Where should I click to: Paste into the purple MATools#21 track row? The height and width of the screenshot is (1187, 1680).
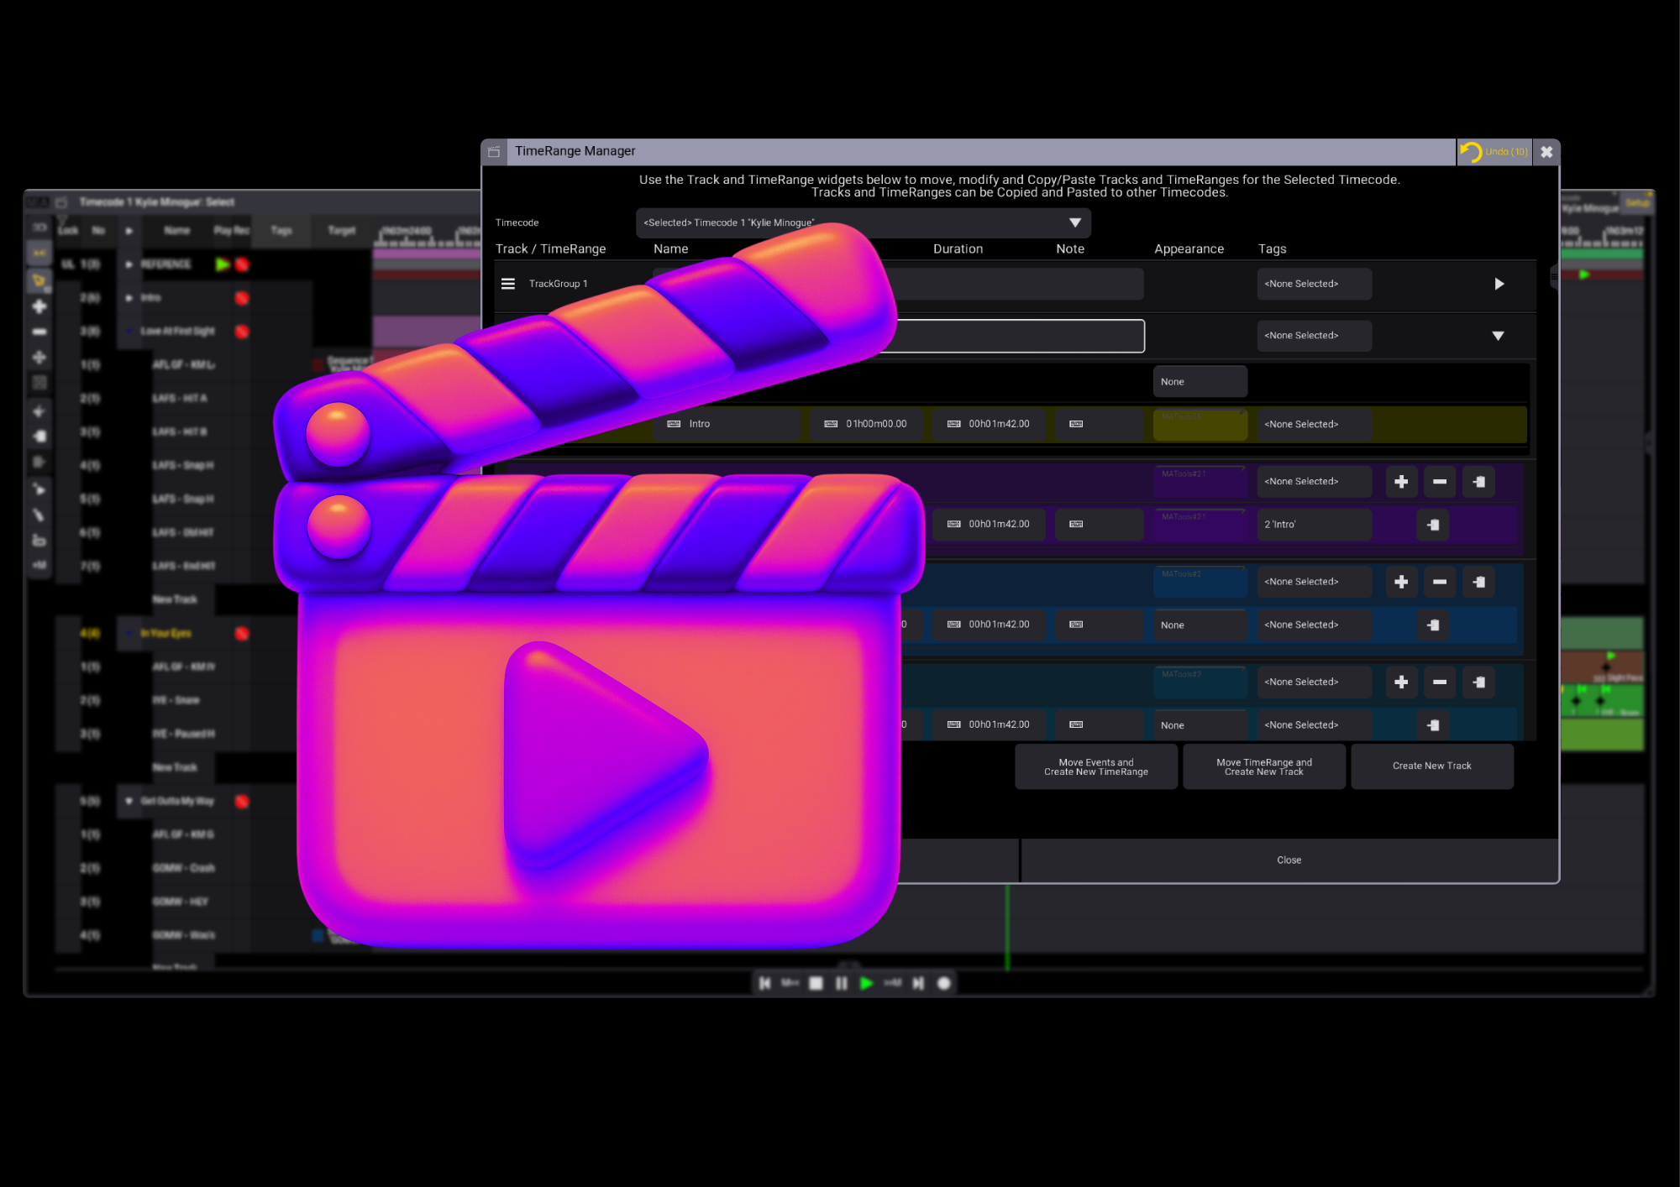pyautogui.click(x=1478, y=482)
